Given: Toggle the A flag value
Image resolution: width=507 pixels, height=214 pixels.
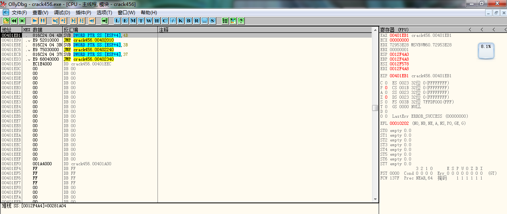Looking at the screenshot, I should coord(386,92).
